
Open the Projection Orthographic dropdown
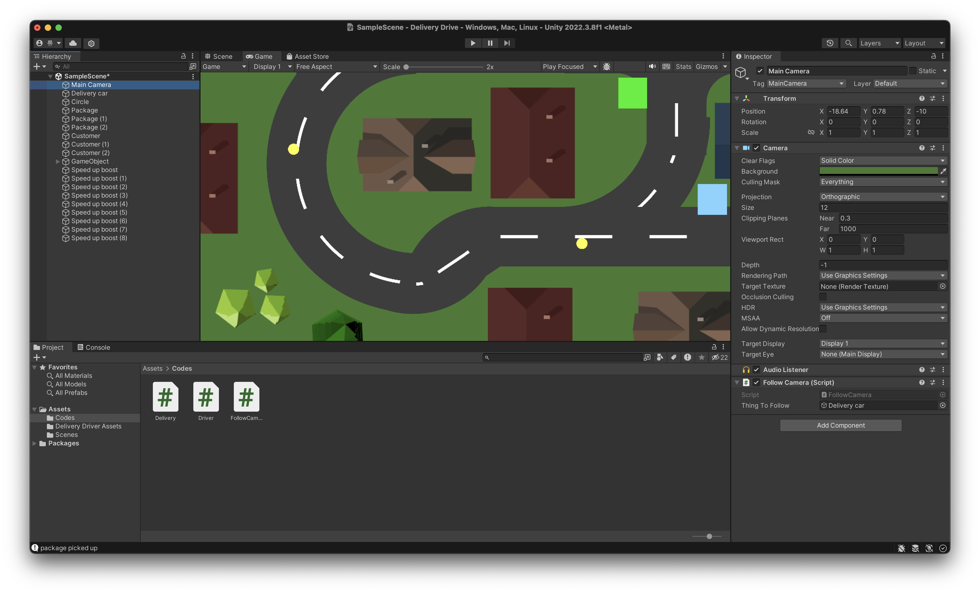883,197
